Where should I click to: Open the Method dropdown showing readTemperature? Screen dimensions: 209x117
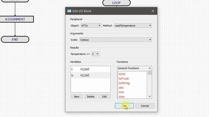133,26
